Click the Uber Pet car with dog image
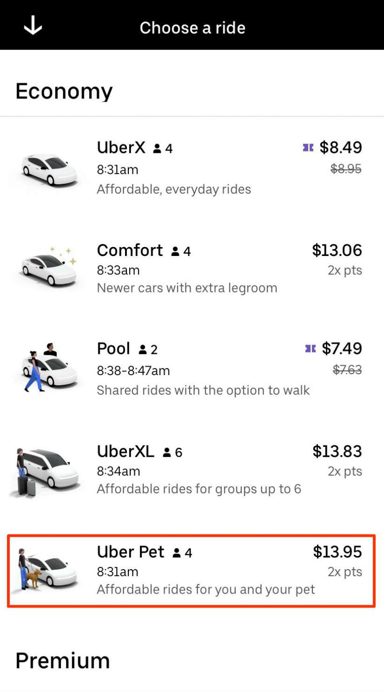This screenshot has width=384, height=692. click(46, 570)
